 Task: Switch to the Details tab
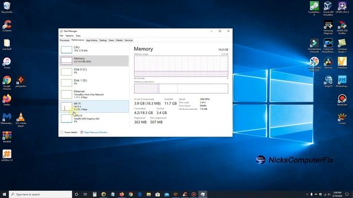[x=119, y=40]
